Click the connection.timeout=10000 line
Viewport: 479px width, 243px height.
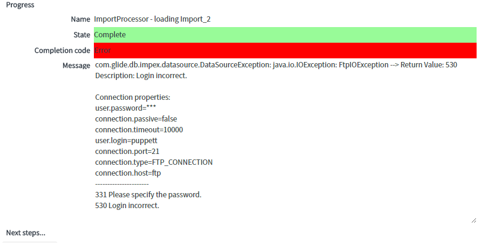point(139,130)
